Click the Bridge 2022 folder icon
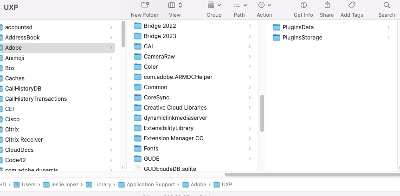Viewport: 400px width, 196px height. (x=138, y=26)
